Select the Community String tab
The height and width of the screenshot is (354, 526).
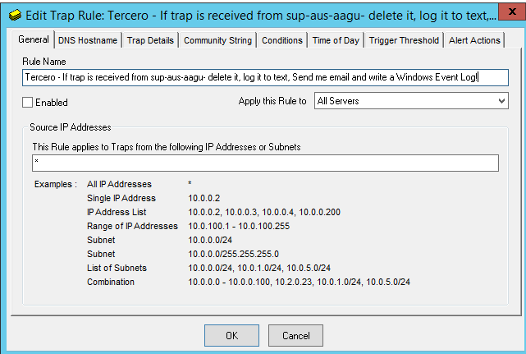(218, 41)
